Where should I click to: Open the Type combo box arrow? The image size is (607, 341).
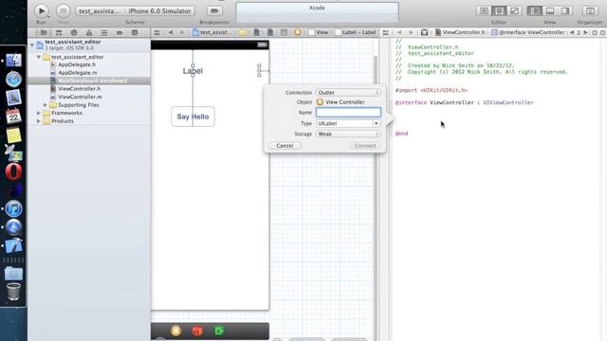coord(377,123)
